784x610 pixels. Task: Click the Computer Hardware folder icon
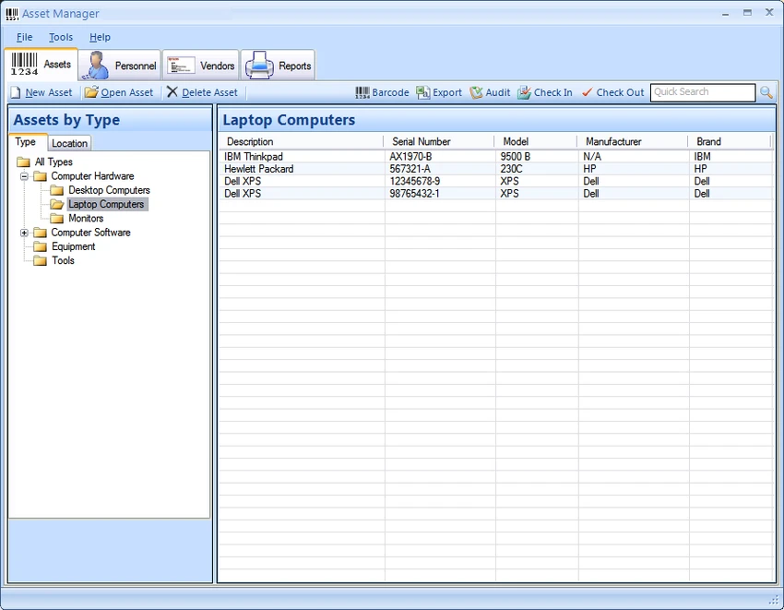coord(40,176)
